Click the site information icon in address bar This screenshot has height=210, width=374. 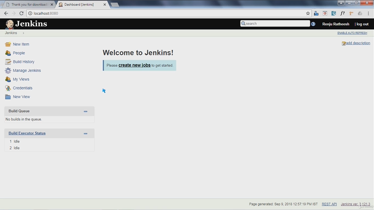point(30,13)
